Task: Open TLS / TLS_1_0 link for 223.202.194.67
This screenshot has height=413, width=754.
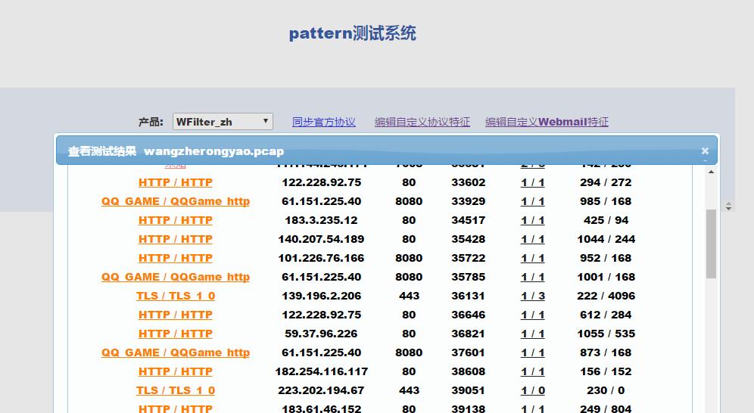Action: point(176,390)
